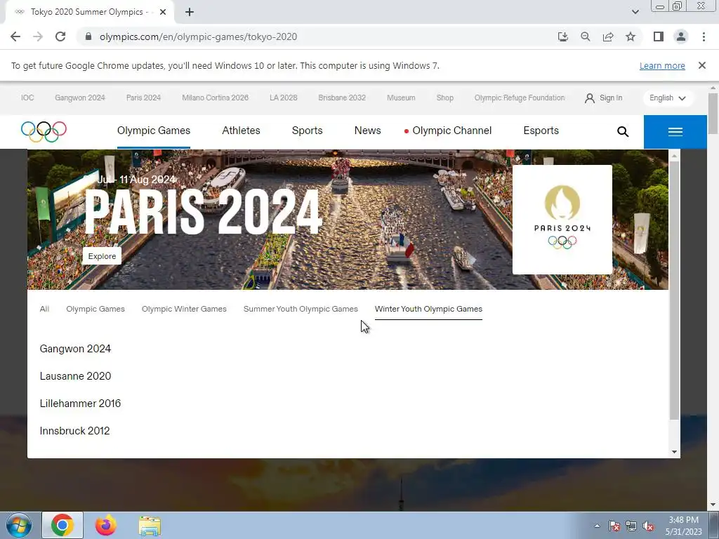Viewport: 719px width, 539px height.
Task: Open the taskbar clock and date
Action: click(683, 526)
